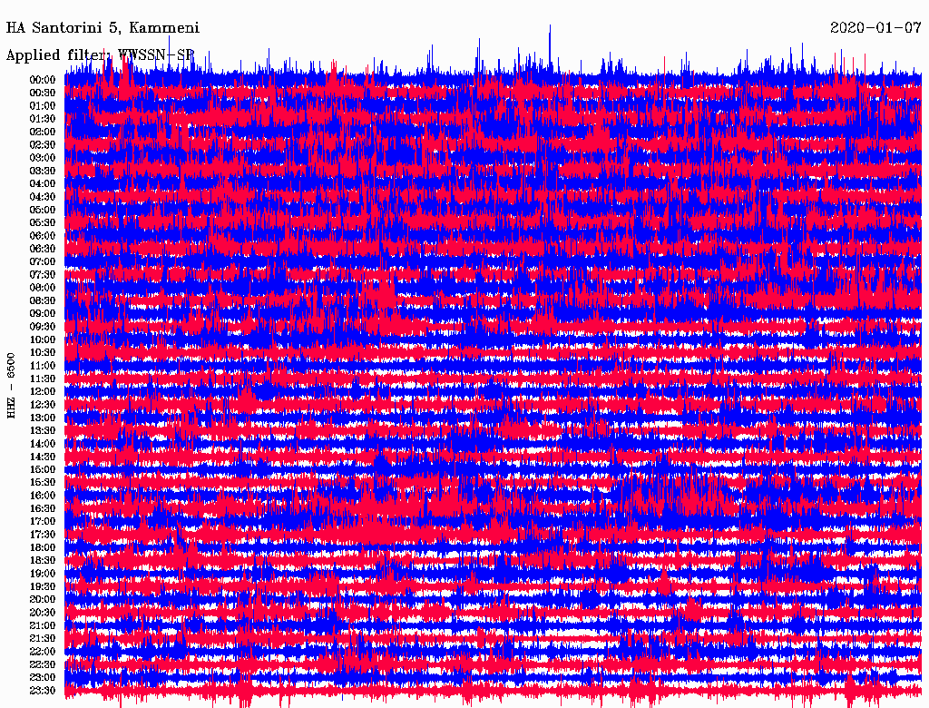
Task: Select the 11:30 time label
Action: (x=43, y=379)
